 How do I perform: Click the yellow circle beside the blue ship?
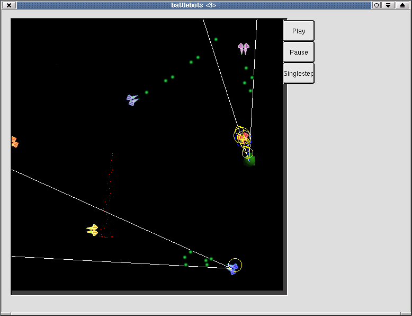coord(236,264)
